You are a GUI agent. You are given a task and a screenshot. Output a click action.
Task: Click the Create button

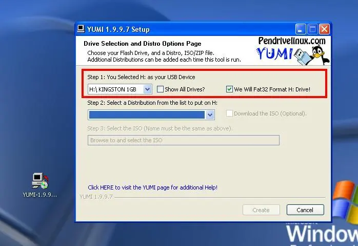point(261,210)
